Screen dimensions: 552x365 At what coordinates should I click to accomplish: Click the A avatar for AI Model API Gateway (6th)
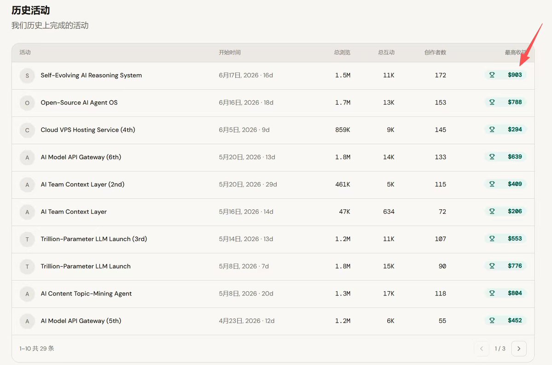coord(27,158)
